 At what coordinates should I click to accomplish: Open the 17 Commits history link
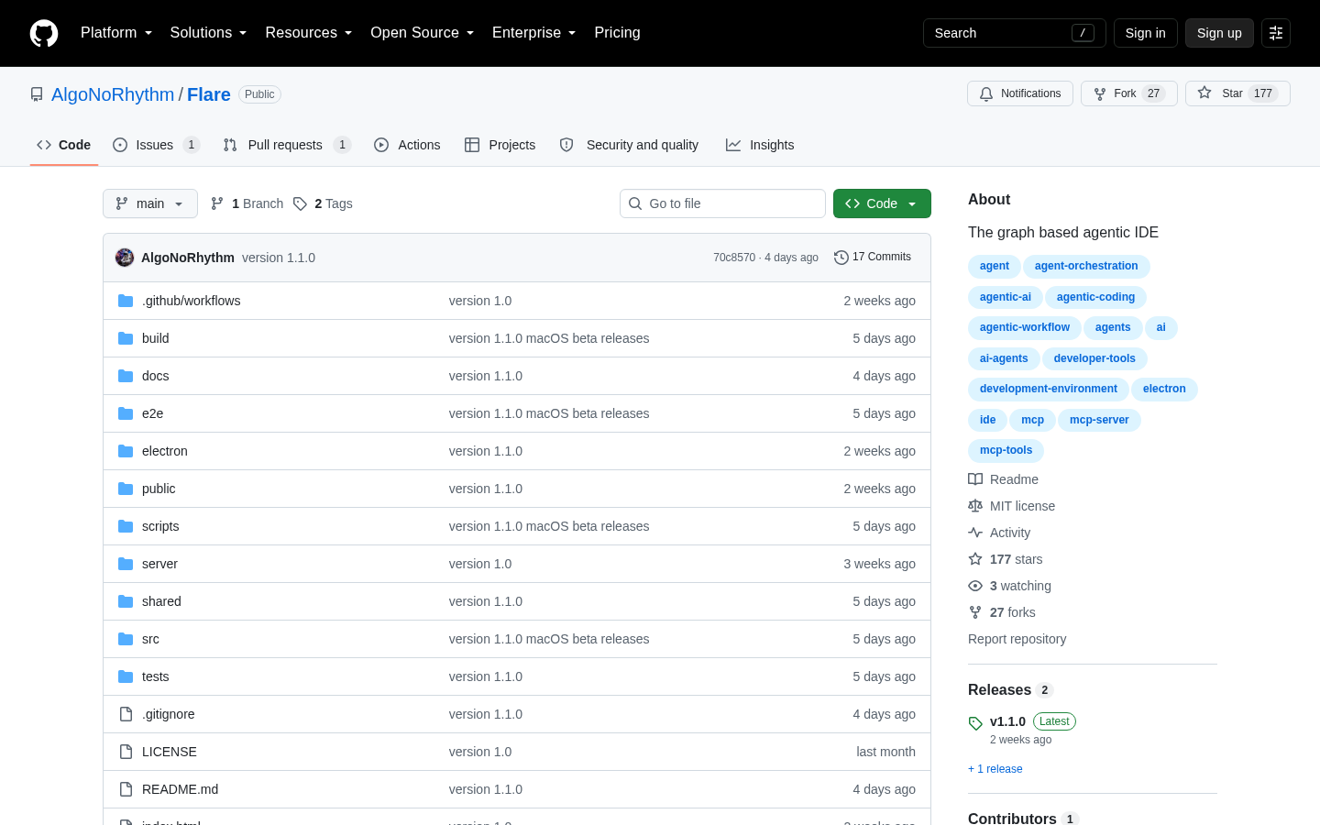point(873,258)
